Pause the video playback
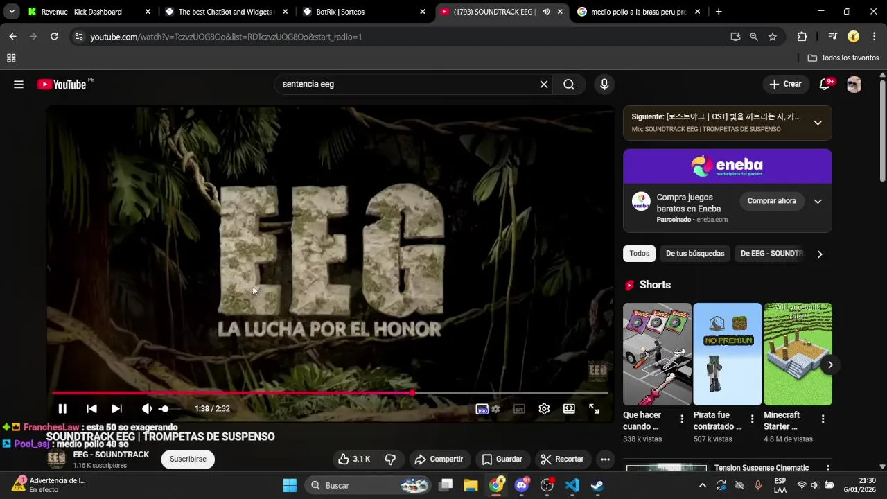Viewport: 887px width, 499px height. 62,409
